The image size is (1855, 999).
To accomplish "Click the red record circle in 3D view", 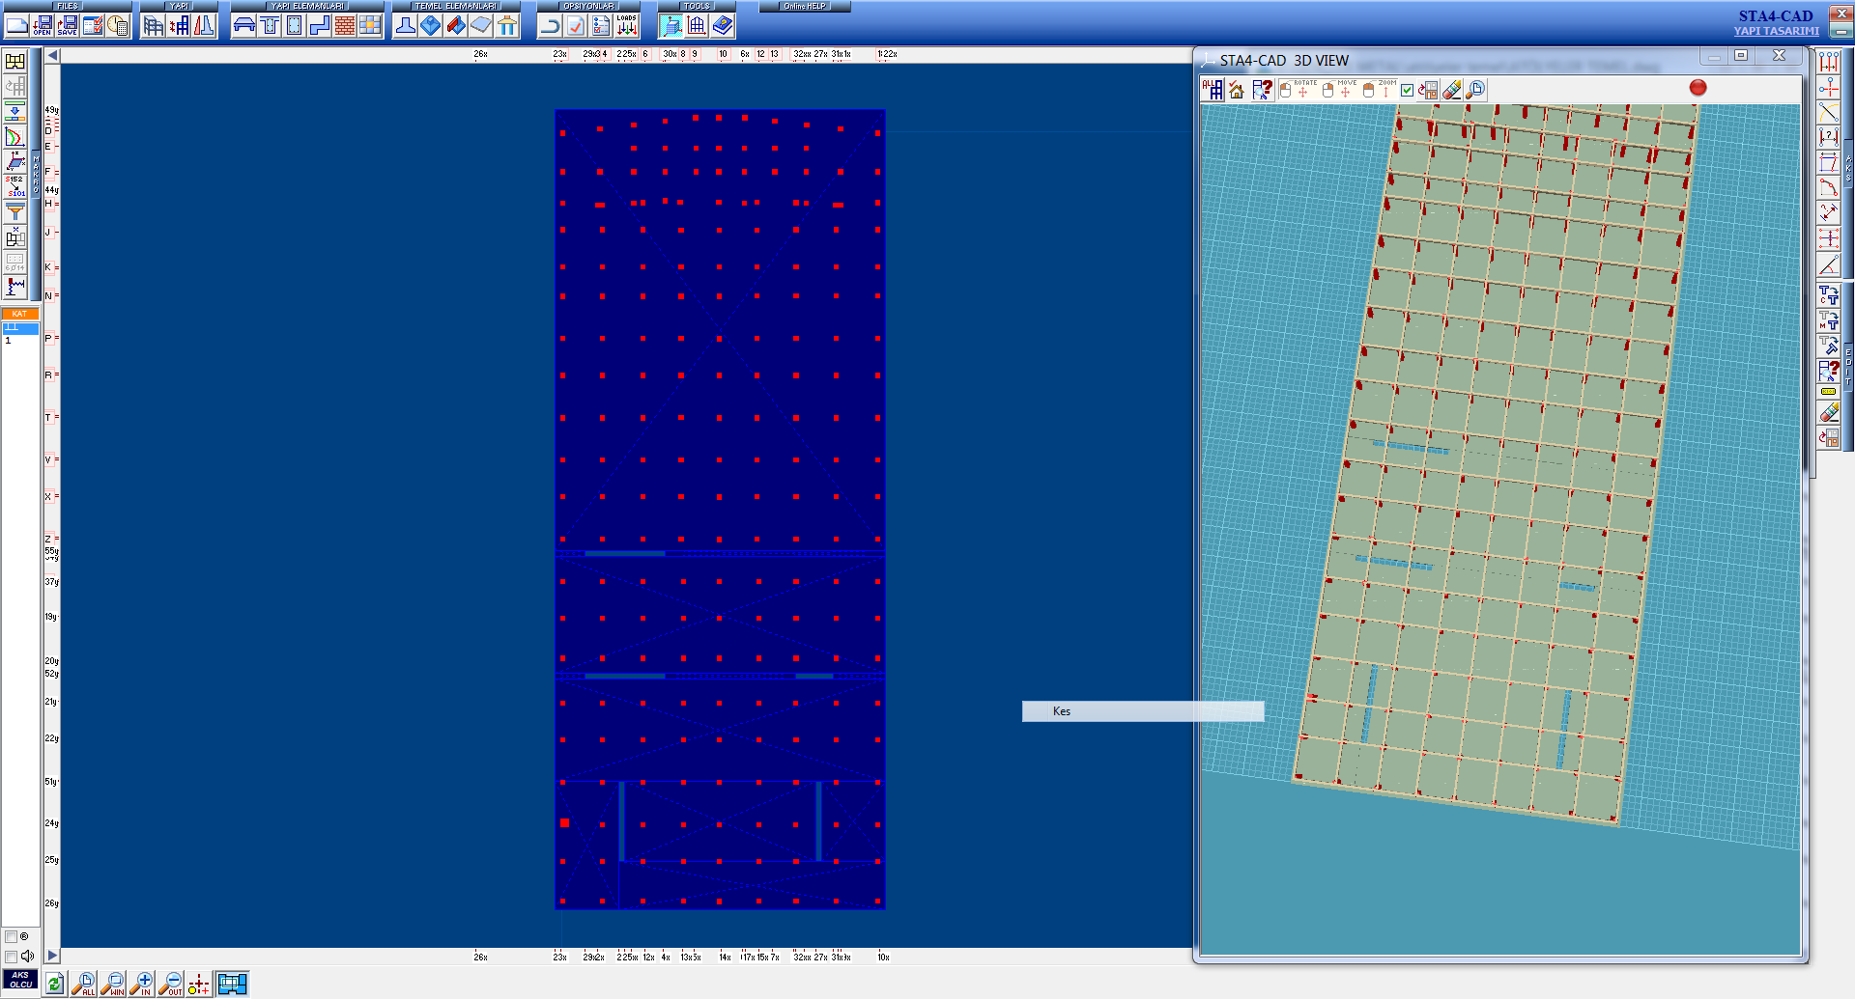I will click(1698, 88).
